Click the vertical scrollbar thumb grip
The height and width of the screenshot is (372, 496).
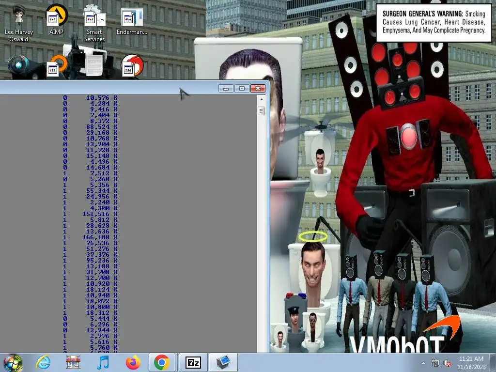point(261,111)
